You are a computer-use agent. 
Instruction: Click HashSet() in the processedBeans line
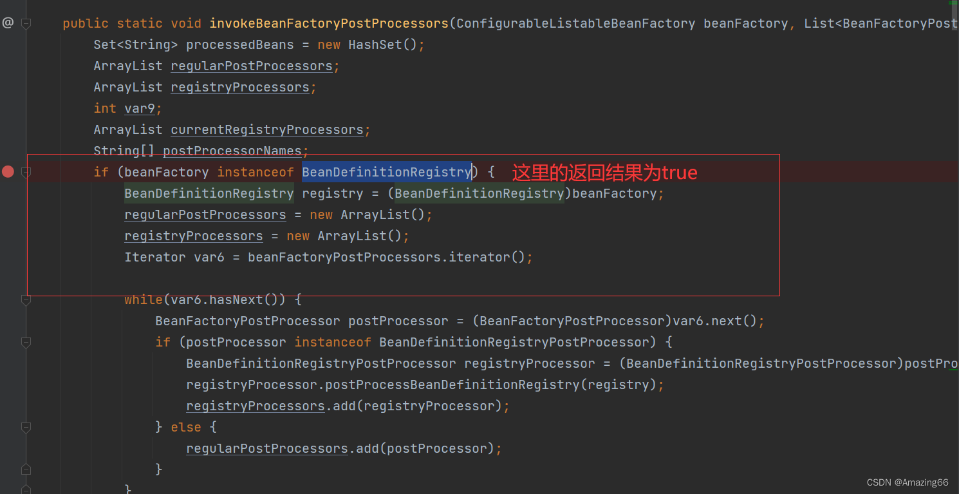click(x=383, y=45)
